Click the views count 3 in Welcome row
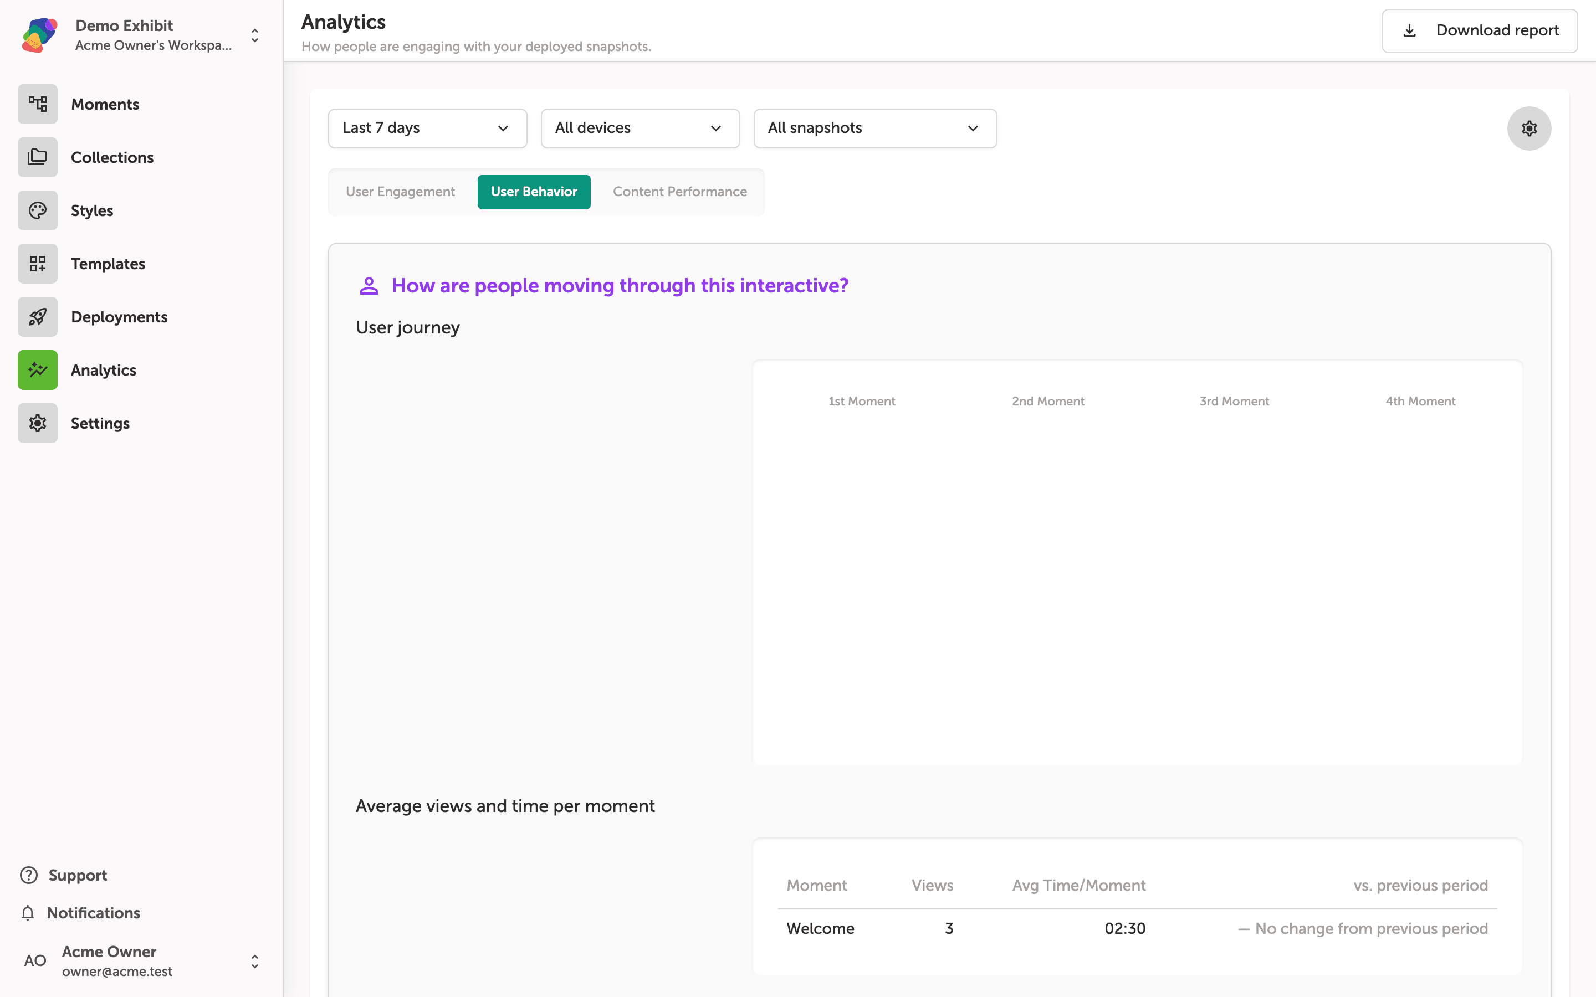This screenshot has height=997, width=1596. [949, 928]
